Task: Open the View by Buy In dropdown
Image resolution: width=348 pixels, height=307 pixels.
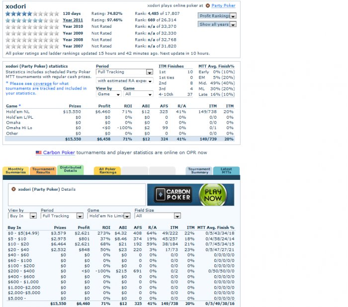Action: [x=22, y=216]
